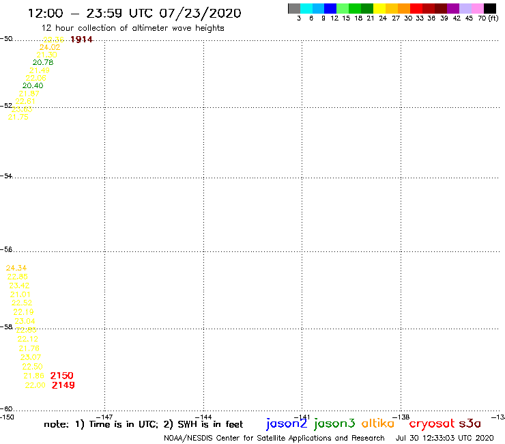Click wave height value 22.19

pyautogui.click(x=23, y=312)
